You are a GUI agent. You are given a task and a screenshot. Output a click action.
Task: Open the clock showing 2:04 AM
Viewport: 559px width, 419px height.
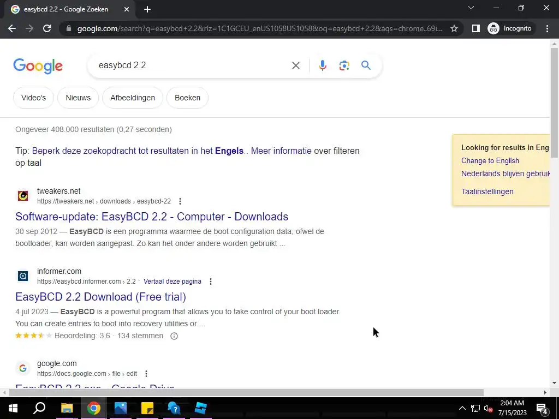[x=512, y=408]
